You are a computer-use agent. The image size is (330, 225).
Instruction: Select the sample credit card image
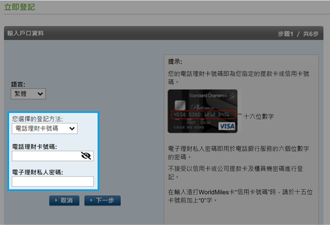pyautogui.click(x=202, y=111)
